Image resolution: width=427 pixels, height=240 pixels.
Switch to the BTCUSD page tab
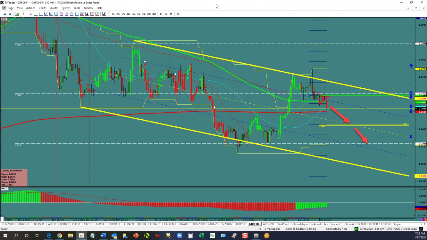pyautogui.click(x=361, y=224)
